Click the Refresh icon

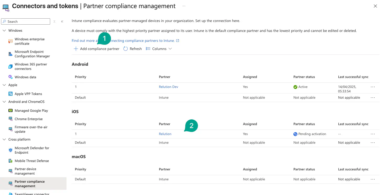pos(125,49)
